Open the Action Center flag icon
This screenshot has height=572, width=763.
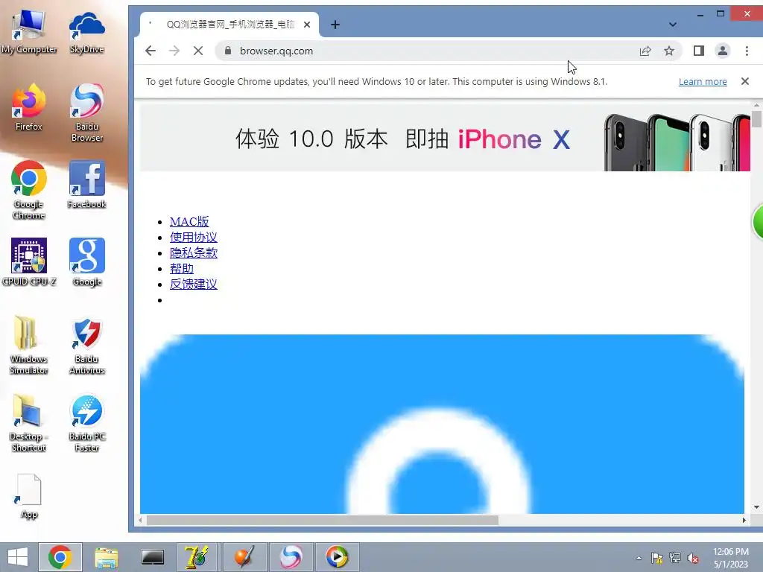tap(657, 558)
